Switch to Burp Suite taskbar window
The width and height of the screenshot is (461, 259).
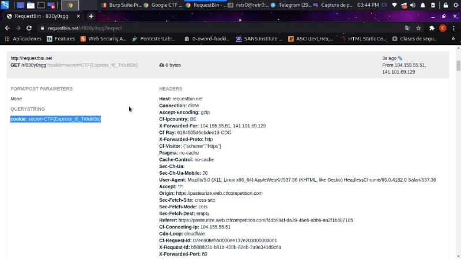122,5
